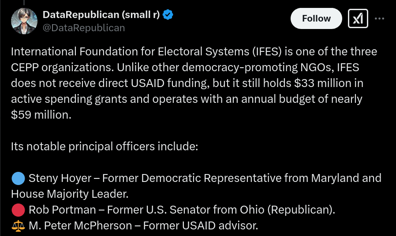Image resolution: width=396 pixels, height=236 pixels.
Task: Open Grok explain-this-post icon
Action: [358, 18]
